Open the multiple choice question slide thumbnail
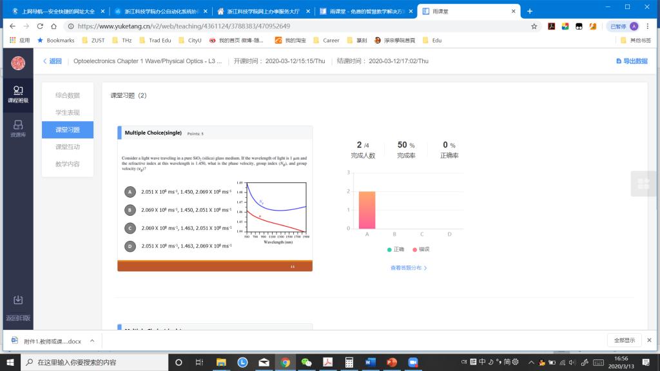The height and width of the screenshot is (371, 660). click(215, 198)
